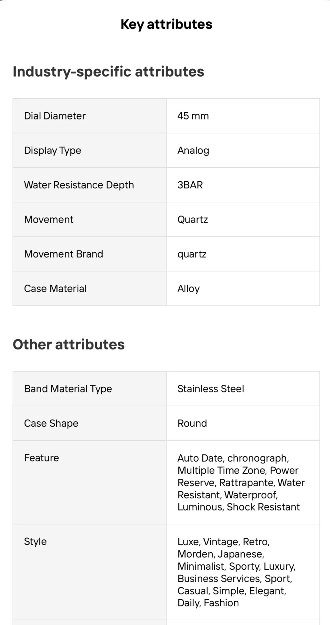
Task: Select the Alloy value cell
Action: click(x=243, y=288)
